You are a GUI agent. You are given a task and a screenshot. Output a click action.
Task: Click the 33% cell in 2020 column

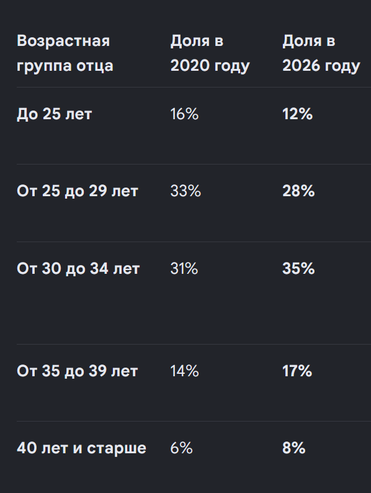pyautogui.click(x=185, y=191)
